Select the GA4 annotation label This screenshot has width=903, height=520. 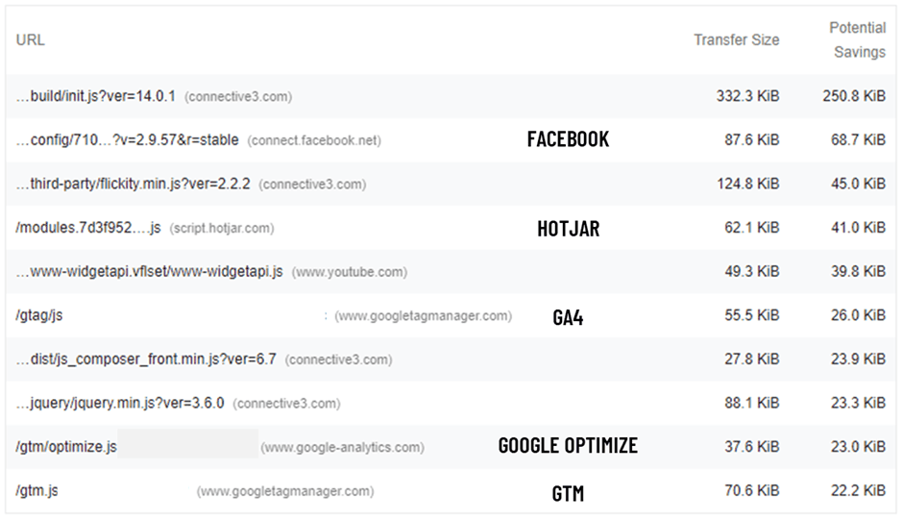(568, 317)
